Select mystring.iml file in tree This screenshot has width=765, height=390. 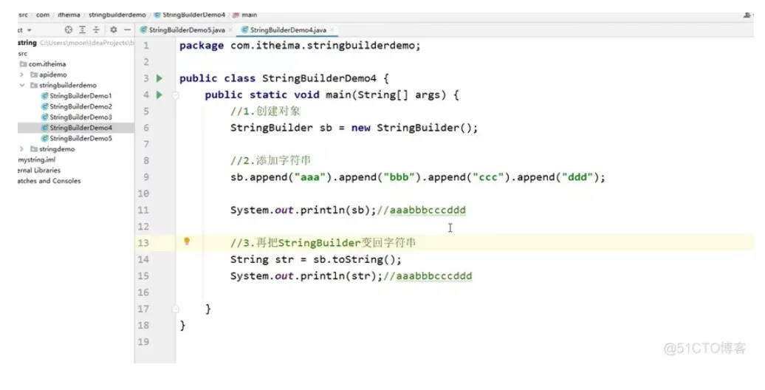[x=37, y=160]
